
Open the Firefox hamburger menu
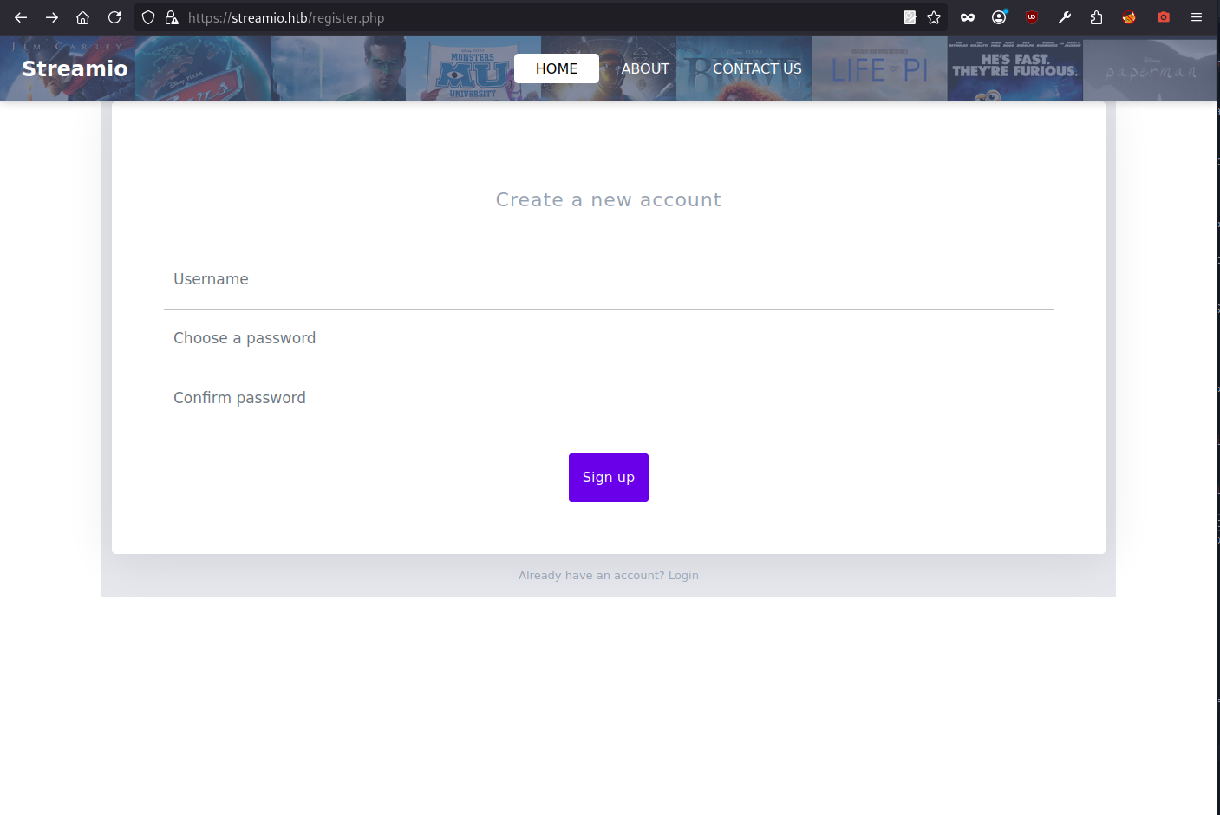[1197, 17]
